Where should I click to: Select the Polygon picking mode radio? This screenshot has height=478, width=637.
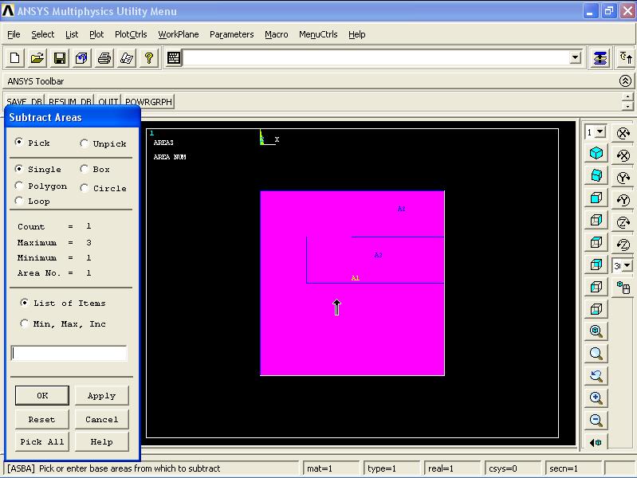(18, 186)
